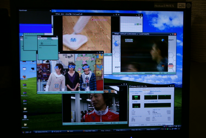Activate TVTest - 日テレ taskbar button

(121, 130)
